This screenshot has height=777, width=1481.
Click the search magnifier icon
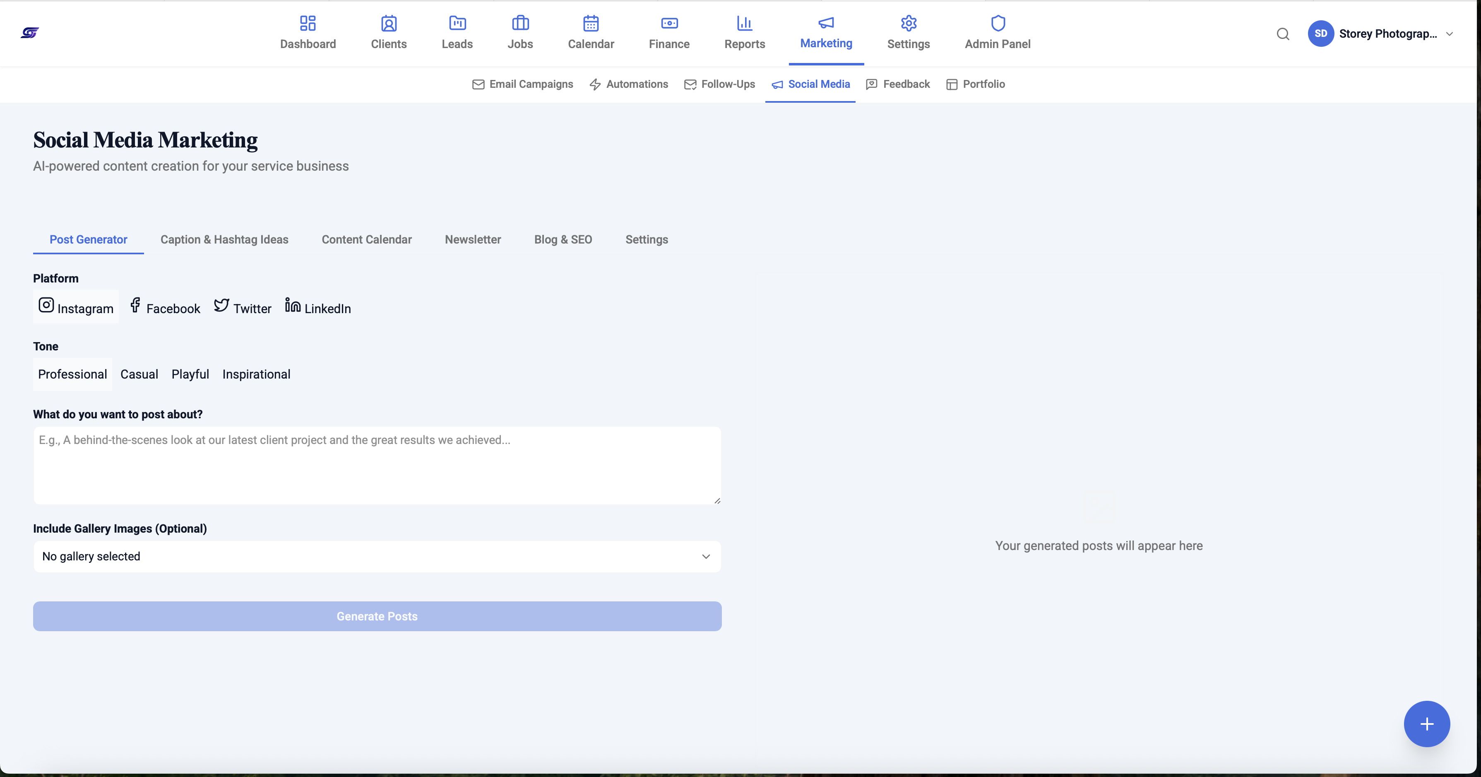1283,34
